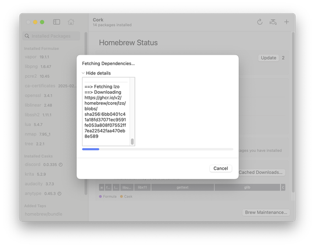This screenshot has width=315, height=247.
Task: Collapse the Hide details disclosure chevron
Action: coord(83,73)
